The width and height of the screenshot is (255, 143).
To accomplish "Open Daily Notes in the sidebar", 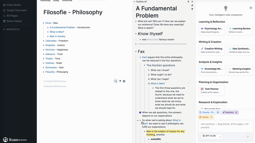I will tap(14, 5).
